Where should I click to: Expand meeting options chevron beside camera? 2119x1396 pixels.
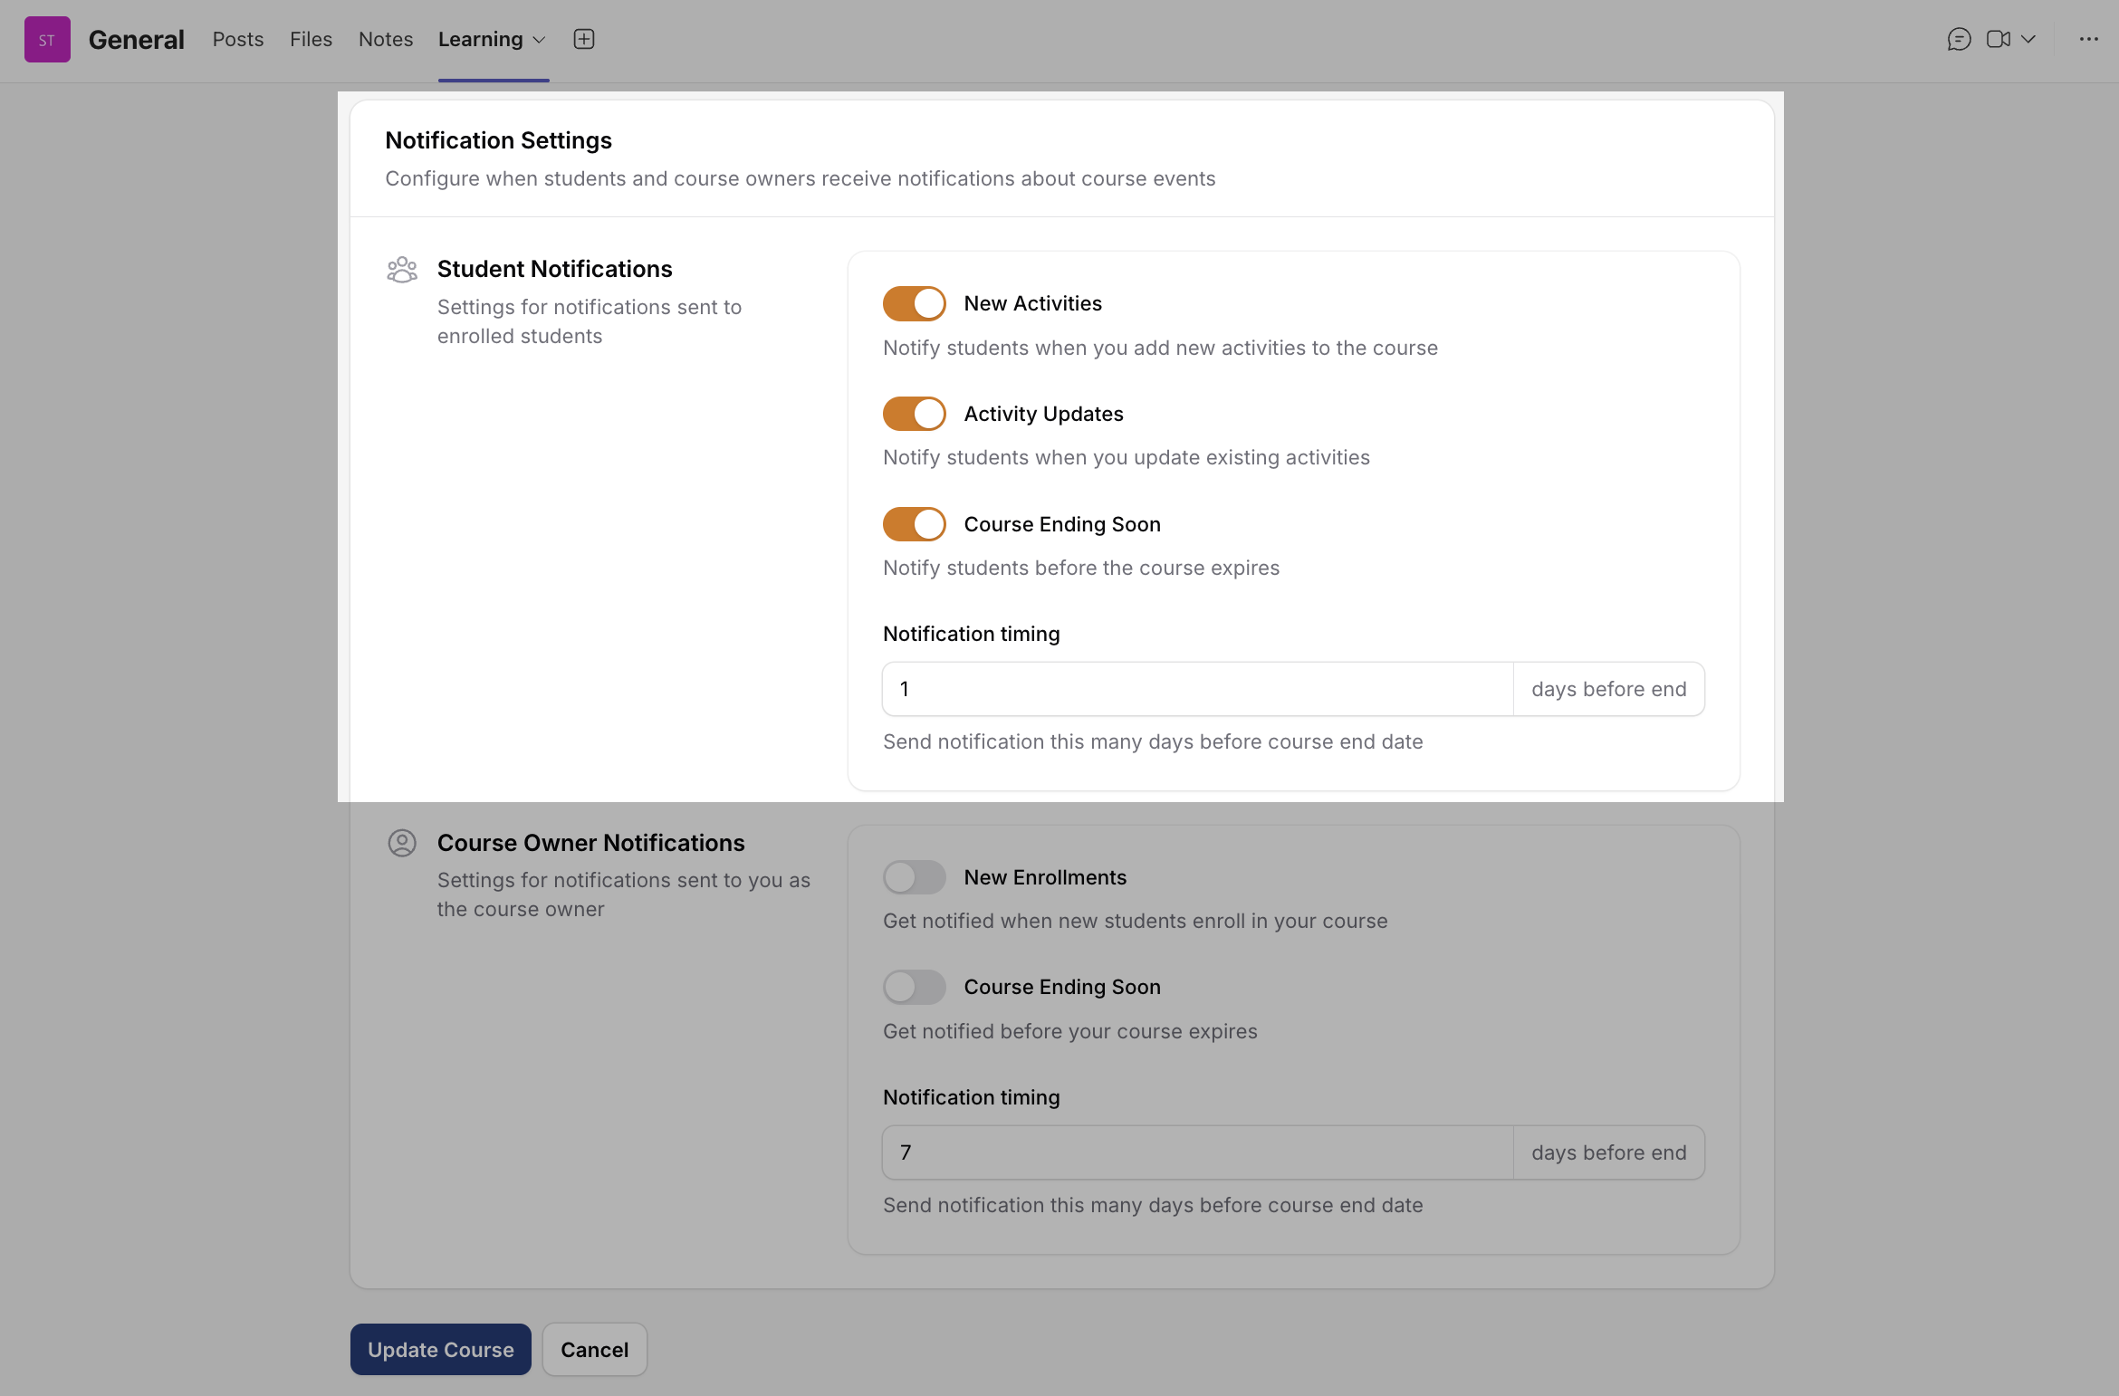click(x=2028, y=39)
